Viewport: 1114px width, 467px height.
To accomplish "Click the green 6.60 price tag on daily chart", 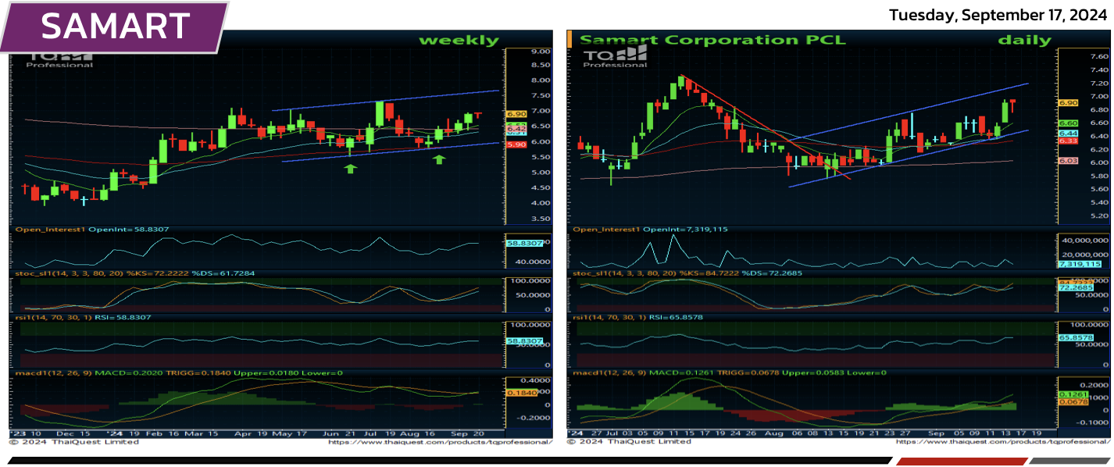I will (1068, 123).
